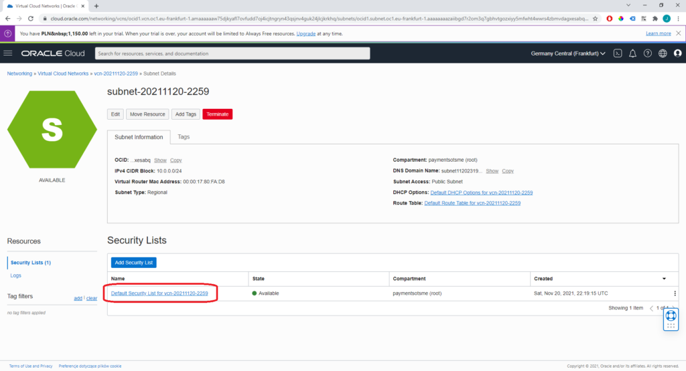This screenshot has height=371, width=686.
Task: Click the Chrome profile avatar
Action: [x=667, y=19]
